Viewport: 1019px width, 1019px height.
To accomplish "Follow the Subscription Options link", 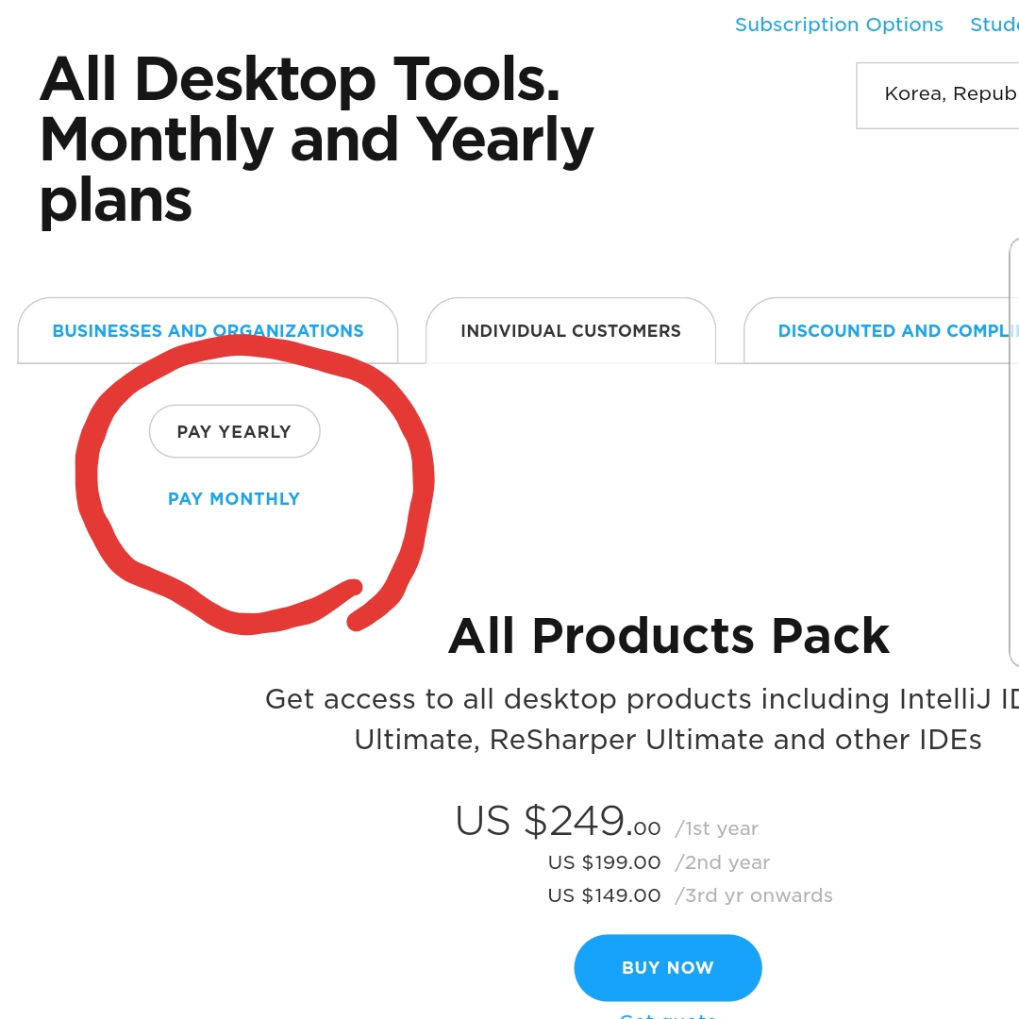I will click(x=839, y=25).
